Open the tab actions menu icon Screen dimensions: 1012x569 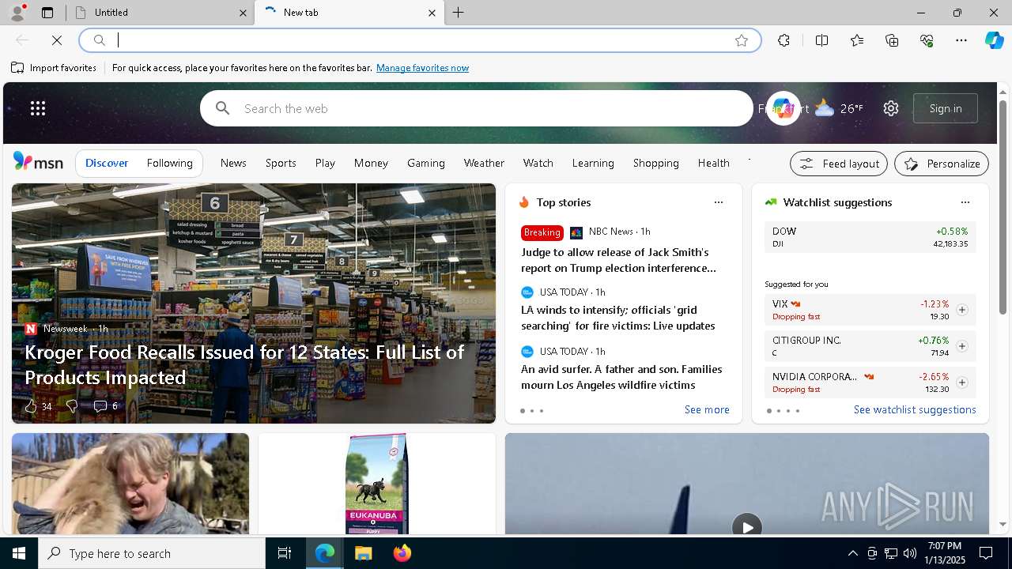[47, 13]
